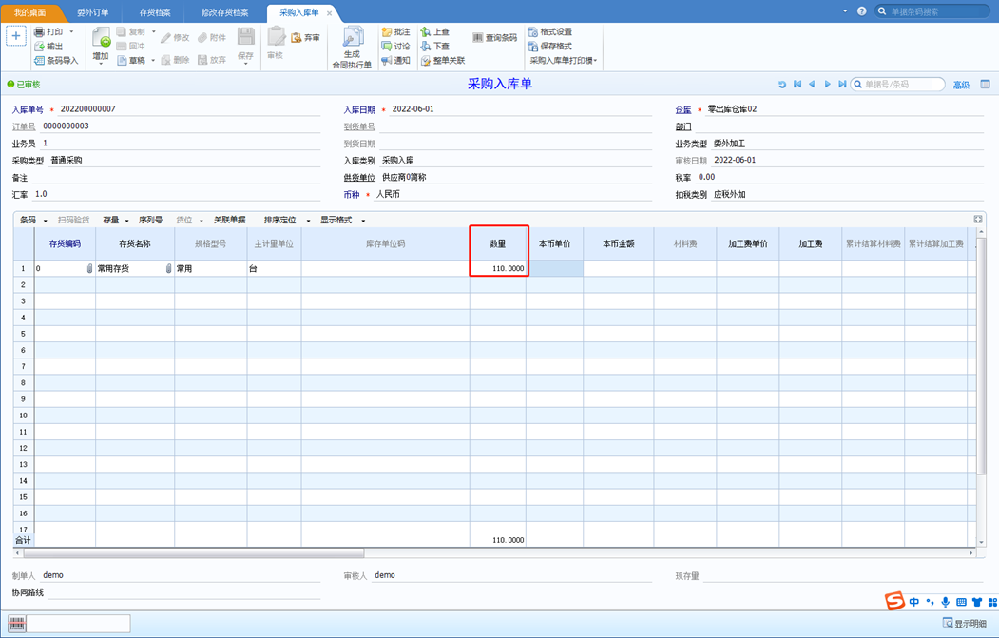Click the 输出 export icon
Image resolution: width=999 pixels, height=638 pixels.
39,47
